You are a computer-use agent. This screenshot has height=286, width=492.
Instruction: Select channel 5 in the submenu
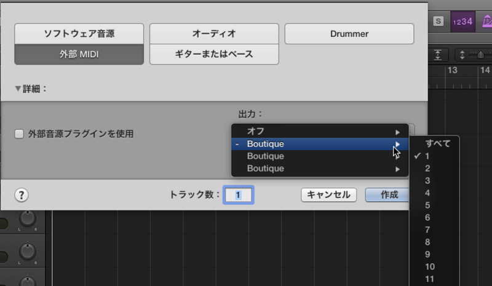coord(428,205)
